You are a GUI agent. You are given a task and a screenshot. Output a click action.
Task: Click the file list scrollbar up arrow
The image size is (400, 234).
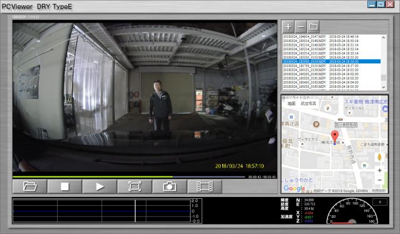[384, 38]
